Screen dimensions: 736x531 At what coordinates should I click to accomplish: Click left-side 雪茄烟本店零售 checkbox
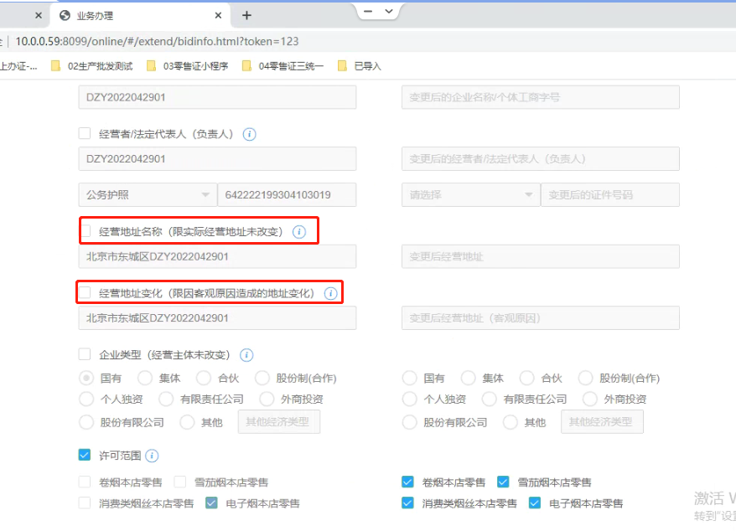[x=179, y=482]
